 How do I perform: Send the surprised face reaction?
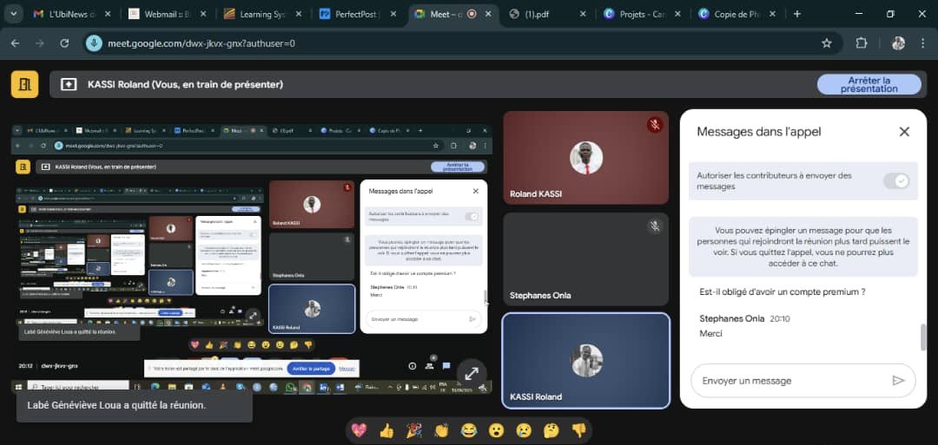(x=496, y=430)
